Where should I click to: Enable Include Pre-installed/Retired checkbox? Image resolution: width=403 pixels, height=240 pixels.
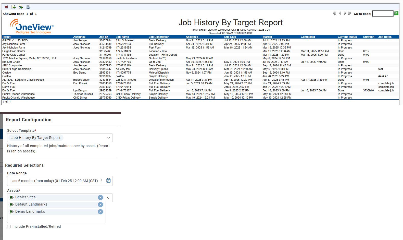click(x=9, y=226)
